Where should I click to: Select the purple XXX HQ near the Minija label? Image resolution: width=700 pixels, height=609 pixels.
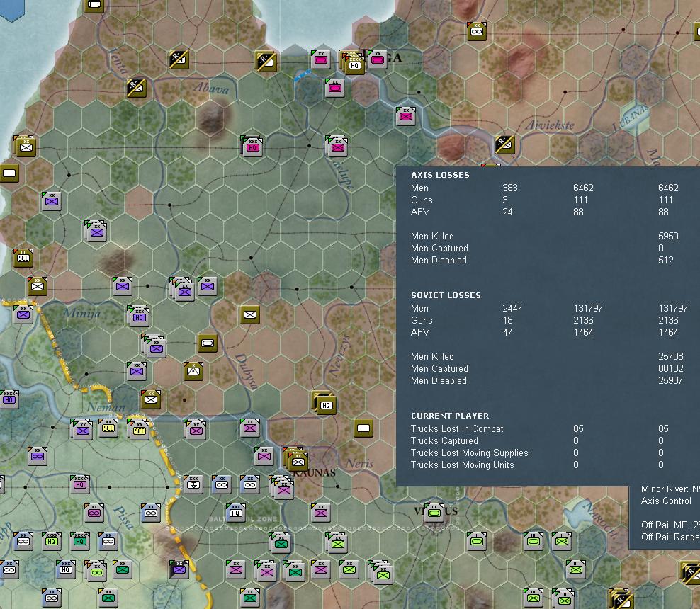[139, 317]
